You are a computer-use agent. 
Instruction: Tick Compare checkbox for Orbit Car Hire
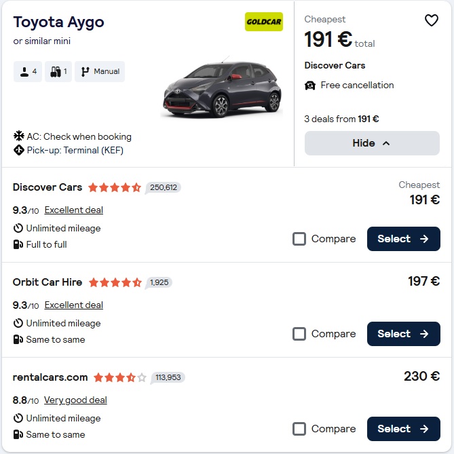click(299, 334)
